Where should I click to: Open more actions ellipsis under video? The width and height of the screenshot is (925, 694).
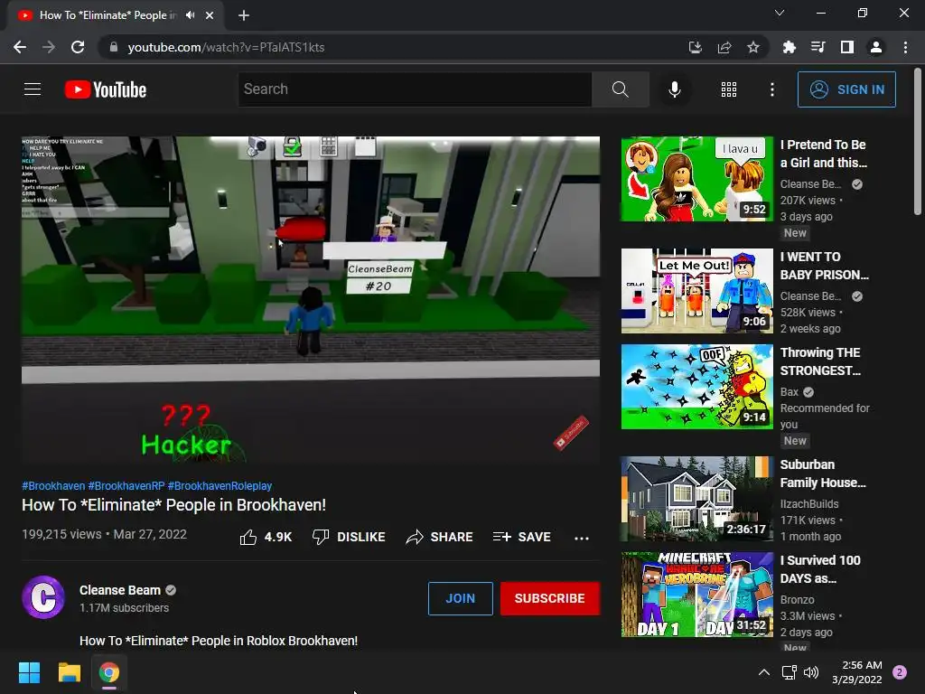[x=582, y=538]
